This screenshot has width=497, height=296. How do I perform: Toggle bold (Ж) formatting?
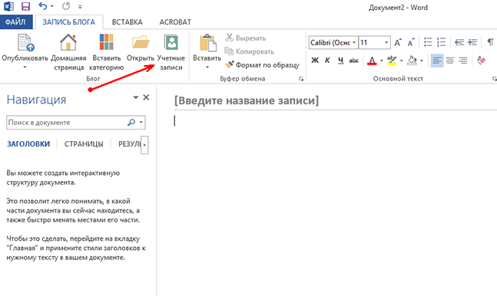click(x=315, y=60)
